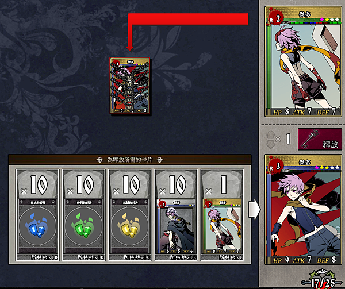Click the white right arrow to result
The height and width of the screenshot is (289, 345).
(254, 209)
